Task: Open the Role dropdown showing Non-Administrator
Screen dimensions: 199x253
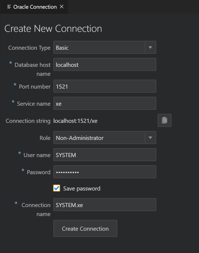Action: tap(105, 138)
